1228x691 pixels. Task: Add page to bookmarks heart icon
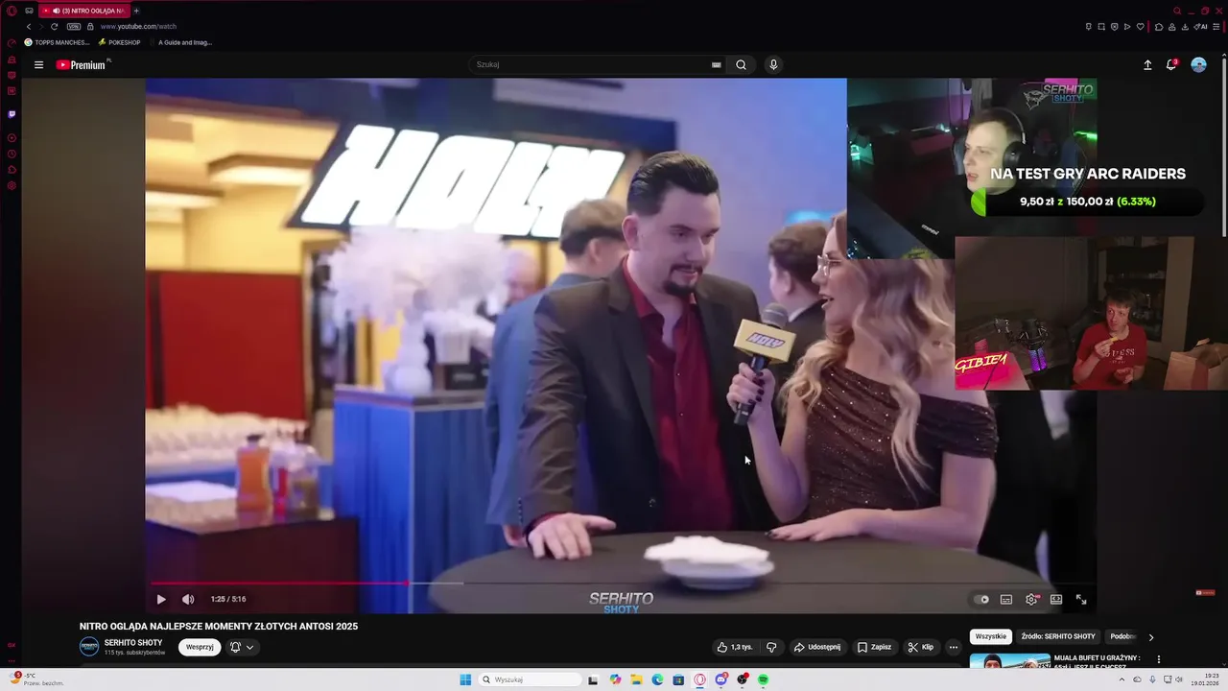pos(1140,26)
